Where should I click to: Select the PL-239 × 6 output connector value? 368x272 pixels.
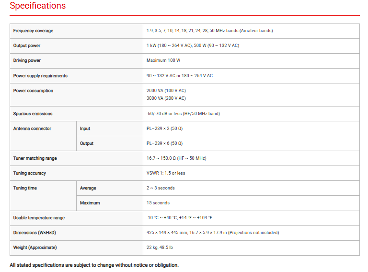pyautogui.click(x=164, y=143)
